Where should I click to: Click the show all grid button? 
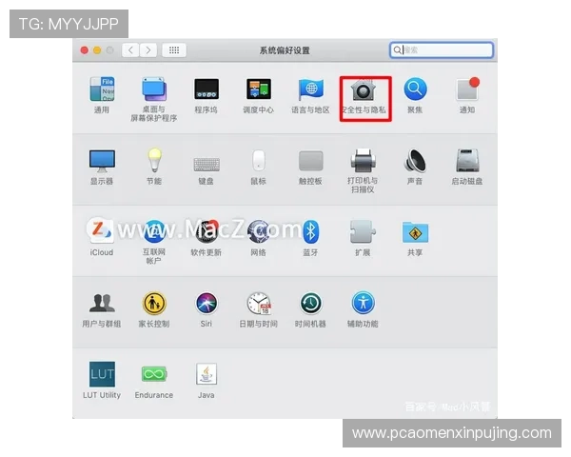(x=174, y=50)
